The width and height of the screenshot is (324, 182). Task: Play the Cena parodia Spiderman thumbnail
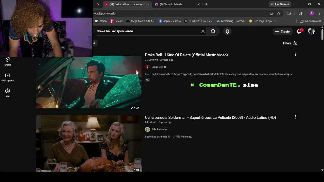[89, 143]
